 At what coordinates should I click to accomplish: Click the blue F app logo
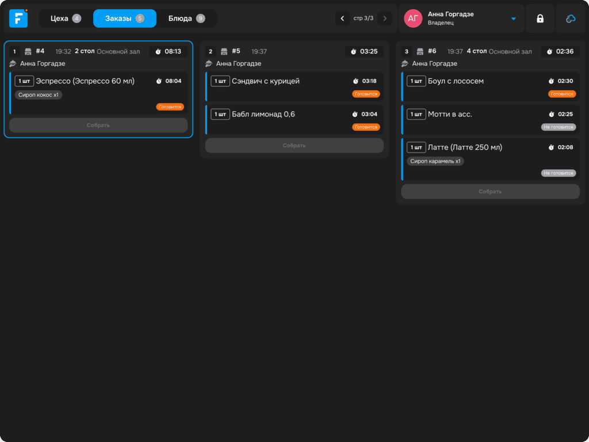(18, 18)
